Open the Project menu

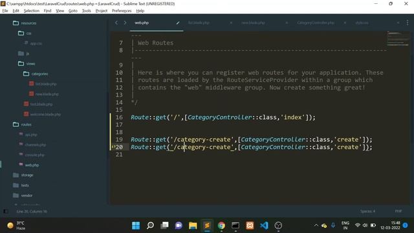(x=102, y=11)
